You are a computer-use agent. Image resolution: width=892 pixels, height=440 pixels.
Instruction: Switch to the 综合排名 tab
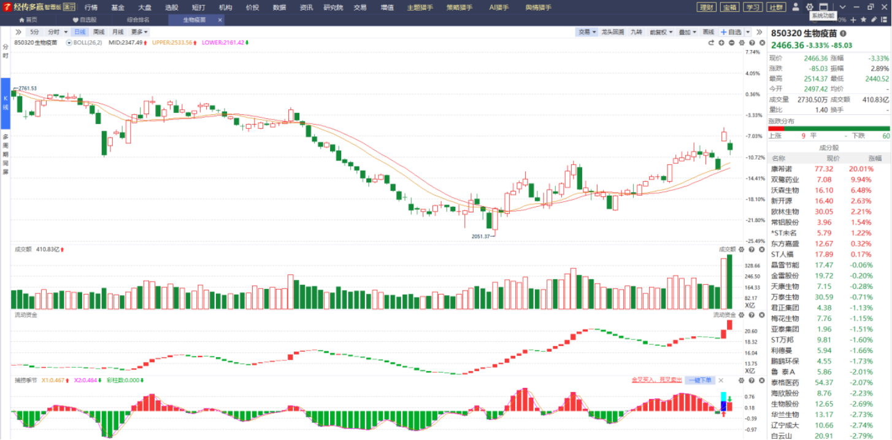(138, 20)
